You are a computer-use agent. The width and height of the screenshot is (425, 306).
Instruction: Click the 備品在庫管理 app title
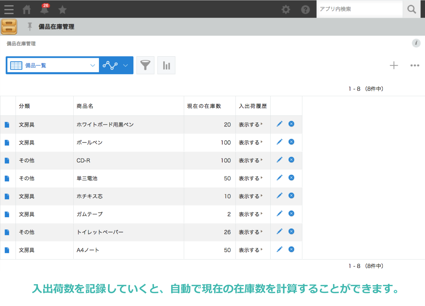coord(56,27)
